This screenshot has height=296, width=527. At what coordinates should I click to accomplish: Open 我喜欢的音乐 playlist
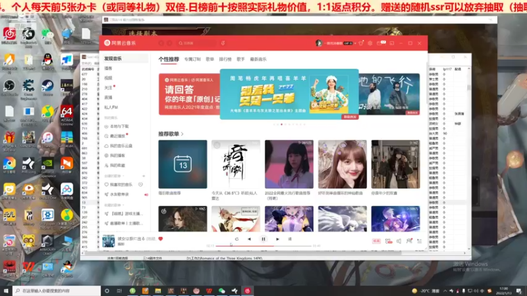point(119,185)
